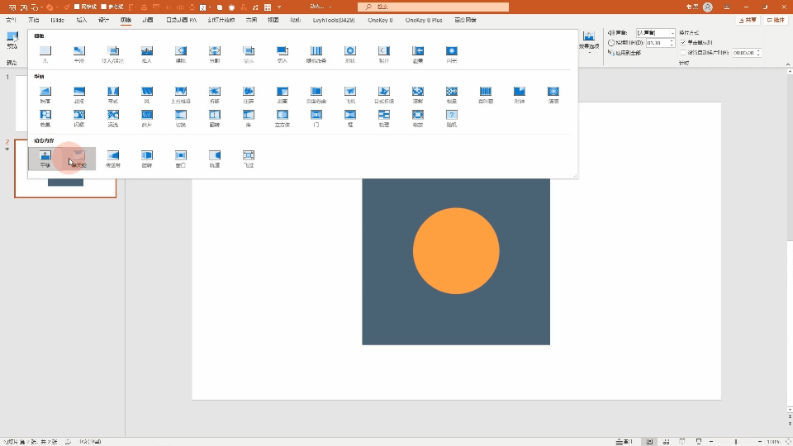793x446 pixels.
Task: Switch to the 设计 (Design) tab
Action: tap(104, 20)
